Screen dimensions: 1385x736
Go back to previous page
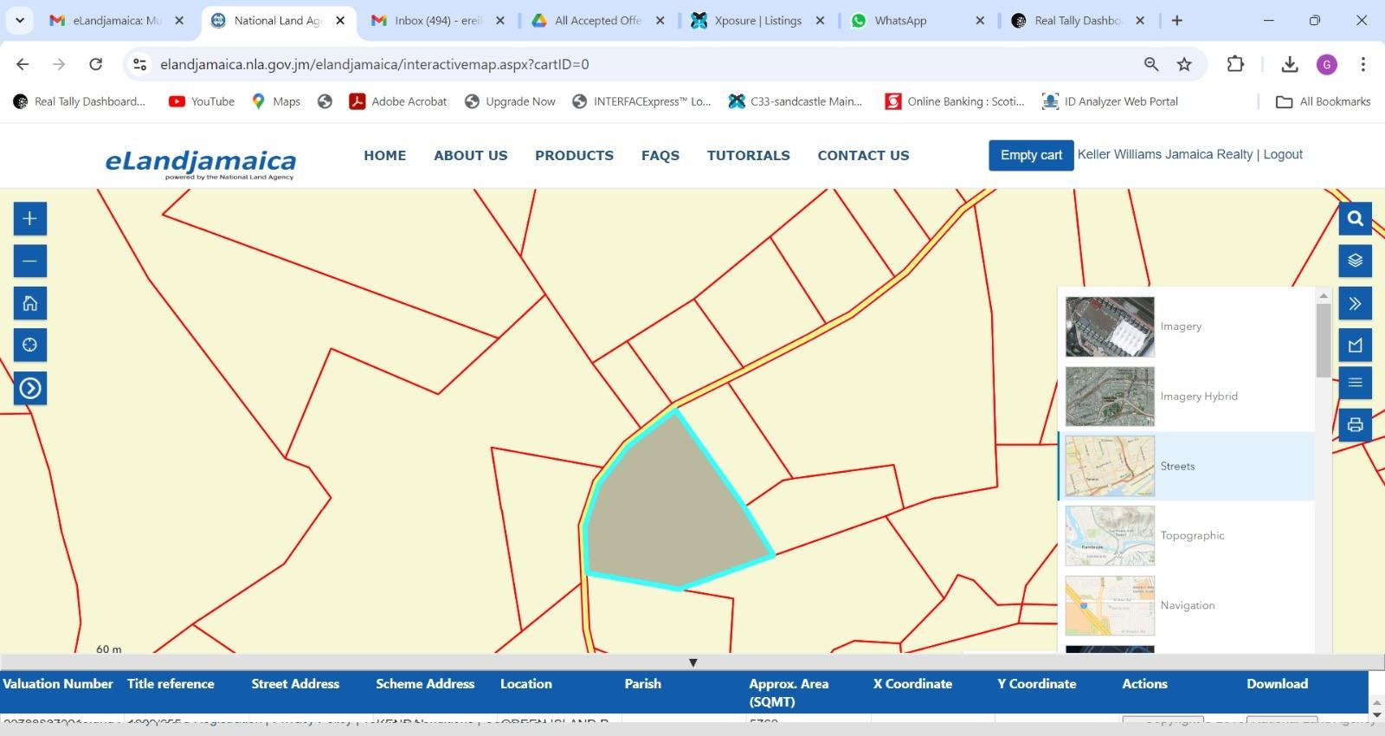coord(23,64)
